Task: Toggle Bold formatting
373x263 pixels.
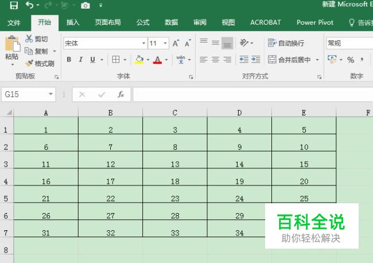Action: (x=69, y=60)
